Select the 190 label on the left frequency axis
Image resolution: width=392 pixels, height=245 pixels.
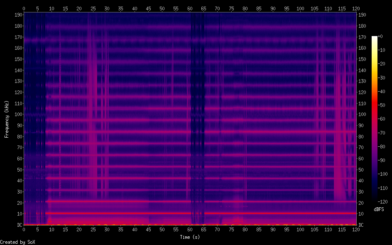click(x=17, y=15)
